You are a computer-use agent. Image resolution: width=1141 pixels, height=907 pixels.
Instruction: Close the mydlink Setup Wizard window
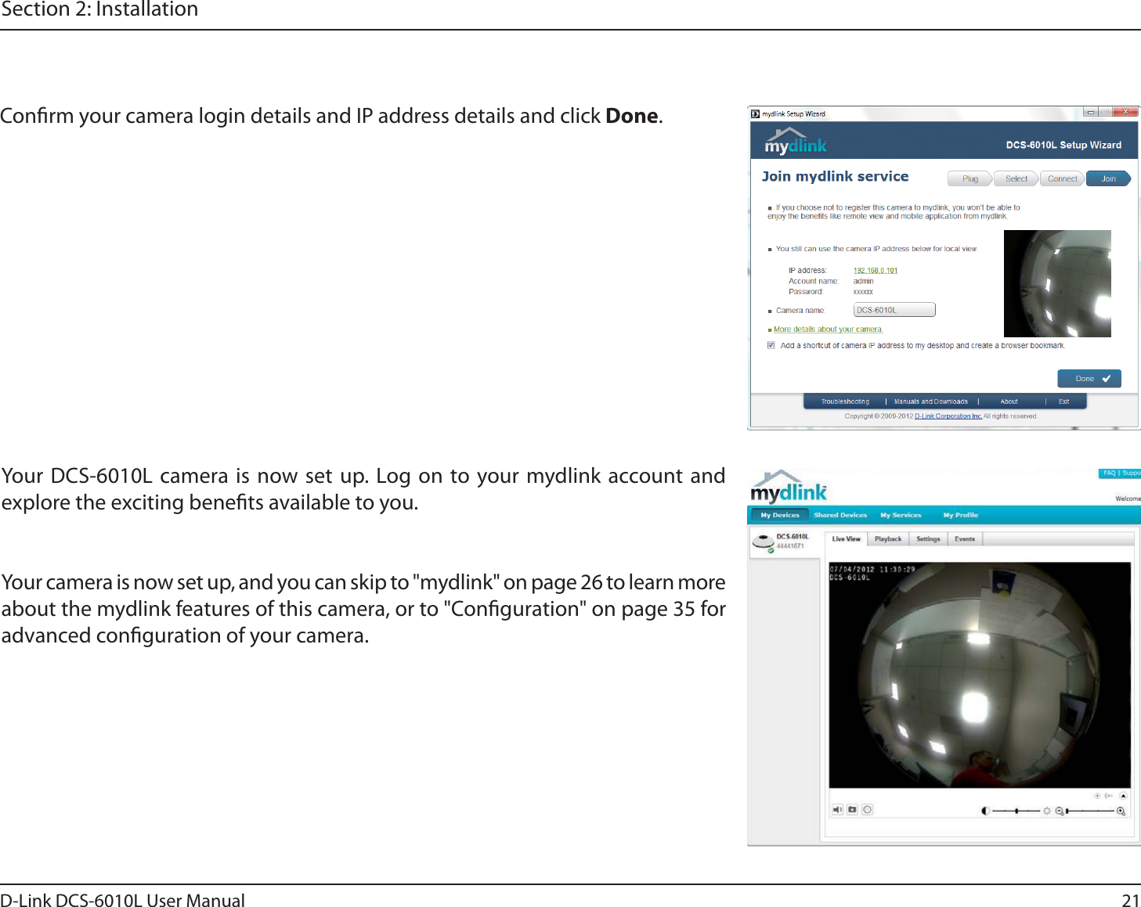coord(1125,112)
